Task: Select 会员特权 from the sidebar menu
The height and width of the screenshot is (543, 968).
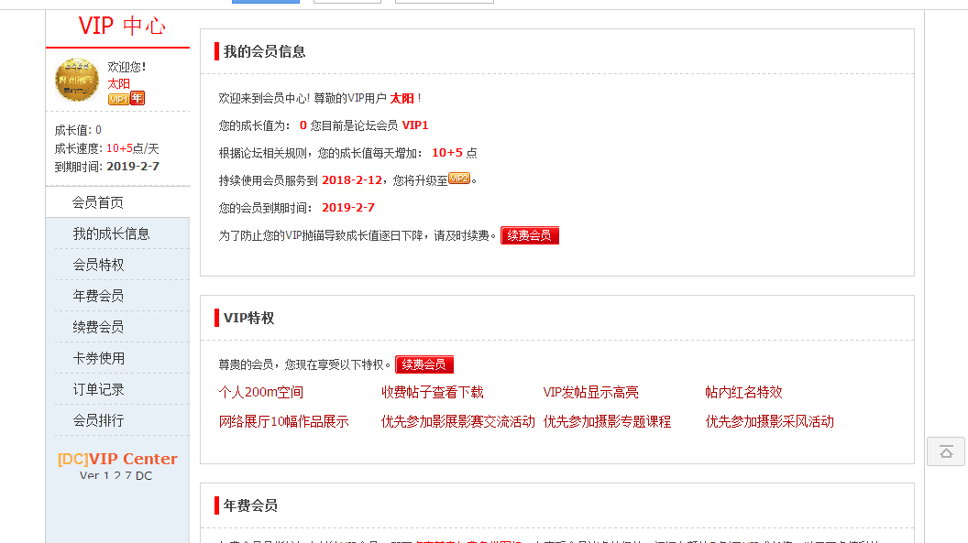Action: [x=98, y=265]
